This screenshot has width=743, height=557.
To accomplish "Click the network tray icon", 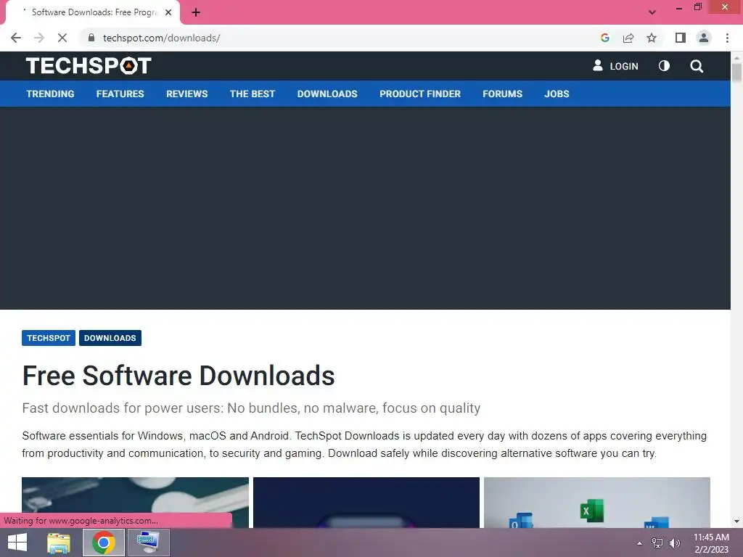I will point(657,543).
